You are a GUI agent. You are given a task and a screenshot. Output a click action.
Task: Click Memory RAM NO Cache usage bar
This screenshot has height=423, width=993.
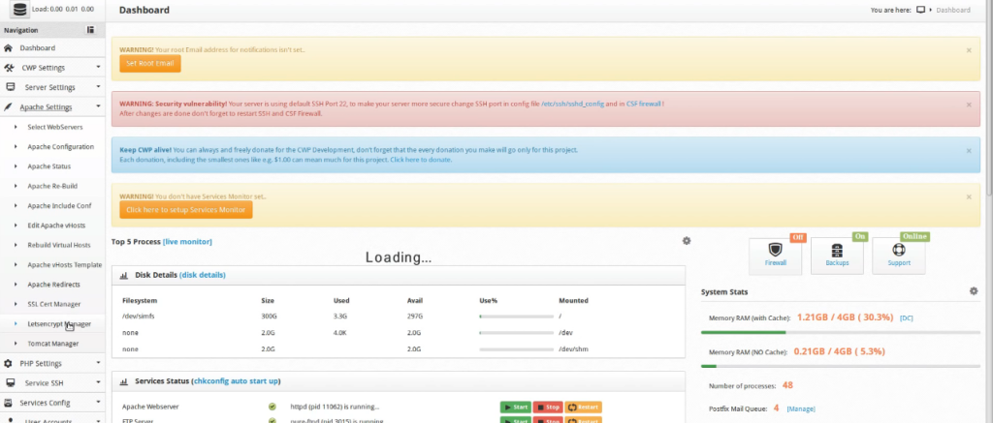pos(841,366)
